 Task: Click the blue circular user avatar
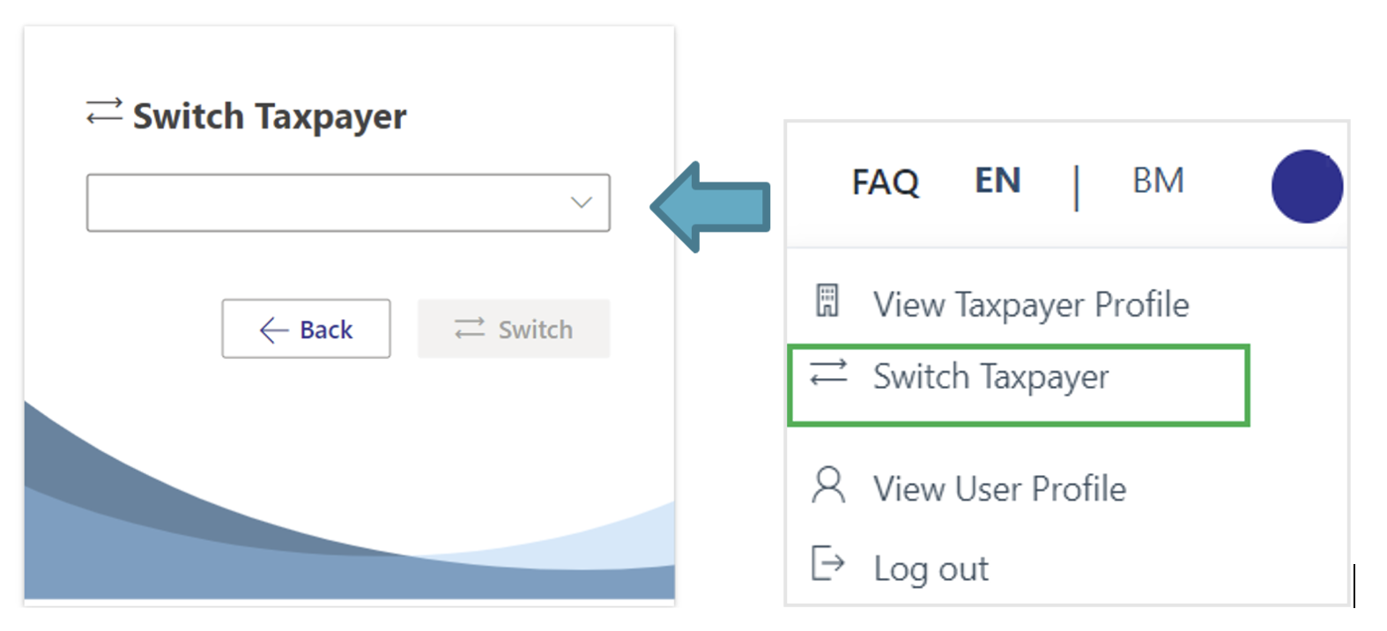click(1306, 186)
